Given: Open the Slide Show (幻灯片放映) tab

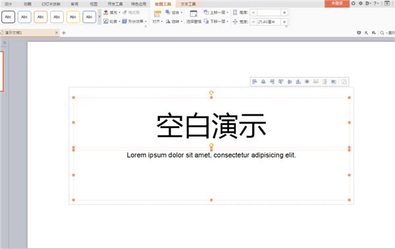Looking at the screenshot, I should click(x=51, y=4).
